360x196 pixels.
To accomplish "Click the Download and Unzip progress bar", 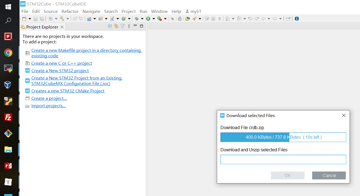I will 283,159.
